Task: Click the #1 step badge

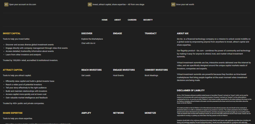Action: (6, 5)
